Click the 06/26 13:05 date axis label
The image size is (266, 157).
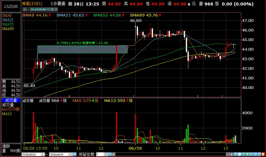pyautogui.click(x=36, y=148)
